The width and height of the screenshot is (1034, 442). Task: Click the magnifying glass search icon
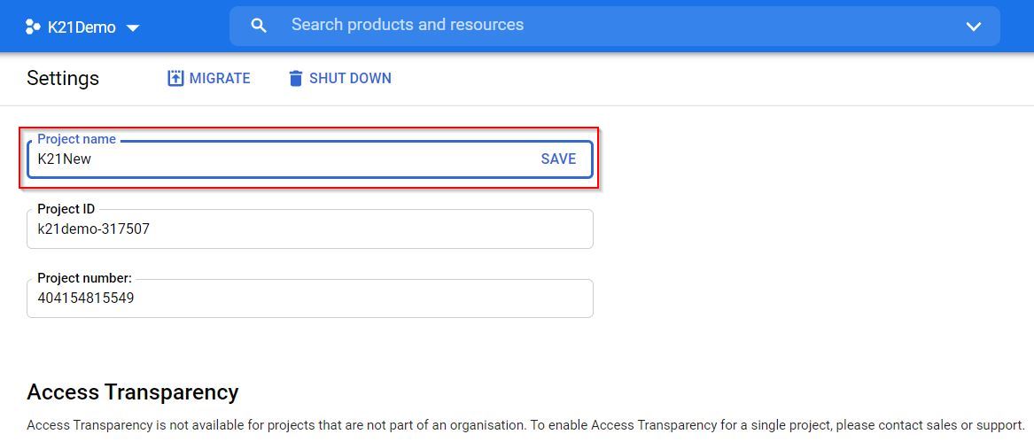tap(259, 26)
